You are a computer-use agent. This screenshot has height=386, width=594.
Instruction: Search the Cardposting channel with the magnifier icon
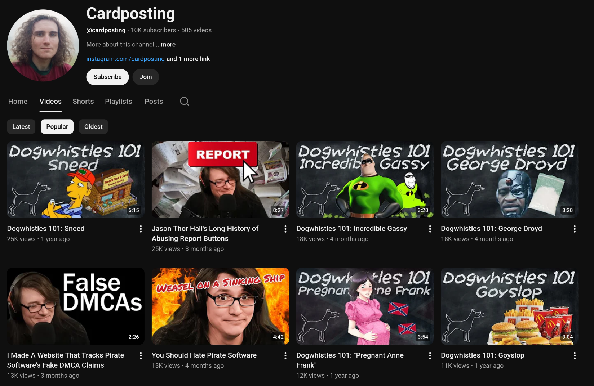click(x=185, y=102)
